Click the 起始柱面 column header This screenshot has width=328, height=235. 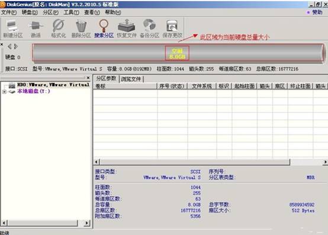pyautogui.click(x=245, y=86)
